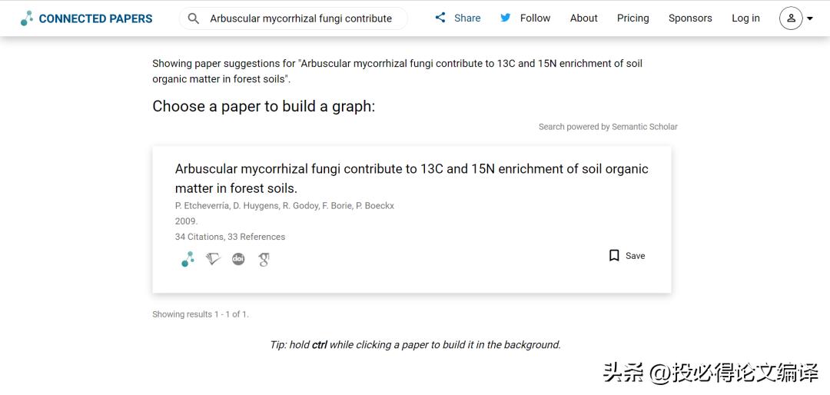Open the paper in Semantic Scholar icon
Viewport: 830px width, 395px height.
[213, 260]
